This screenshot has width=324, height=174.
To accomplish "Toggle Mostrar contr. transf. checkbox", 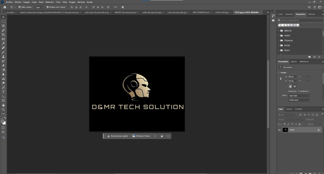I will click(x=48, y=7).
